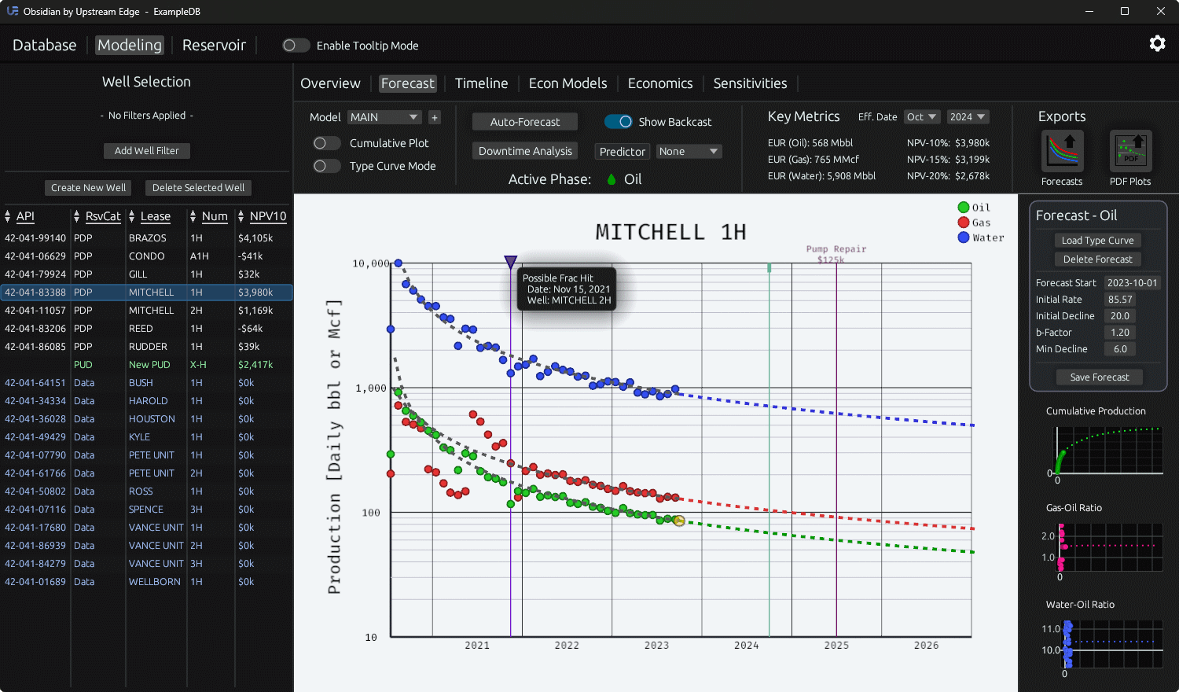The width and height of the screenshot is (1179, 692).
Task: Click the oil droplet next to Active Phase
Action: pos(611,179)
